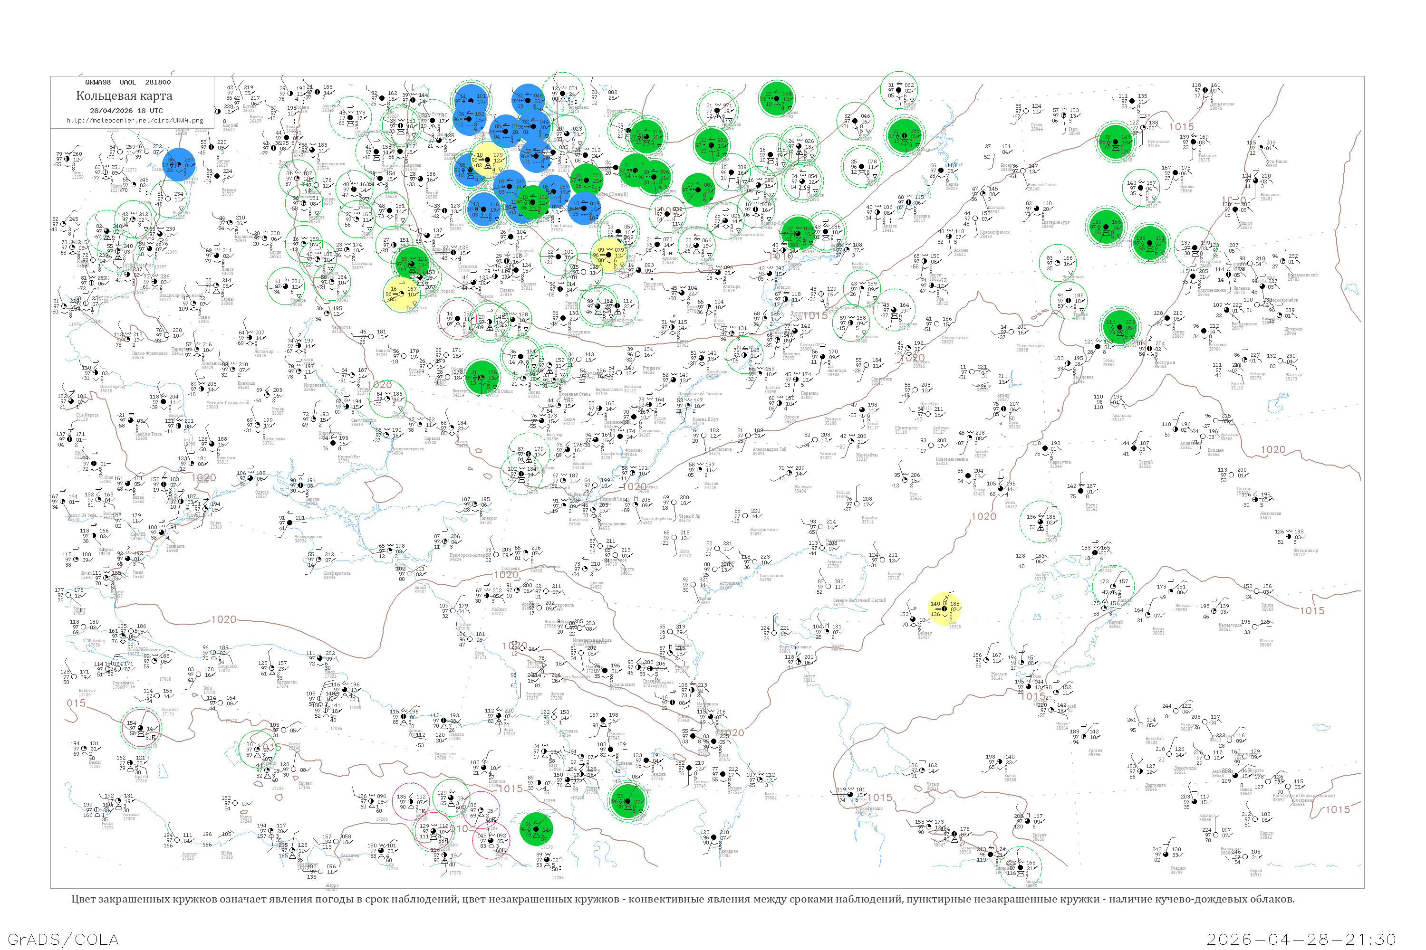Viewport: 1426px width, 950px height.
Task: Open the meteocenter.net URWA.png link
Action: pyautogui.click(x=135, y=120)
